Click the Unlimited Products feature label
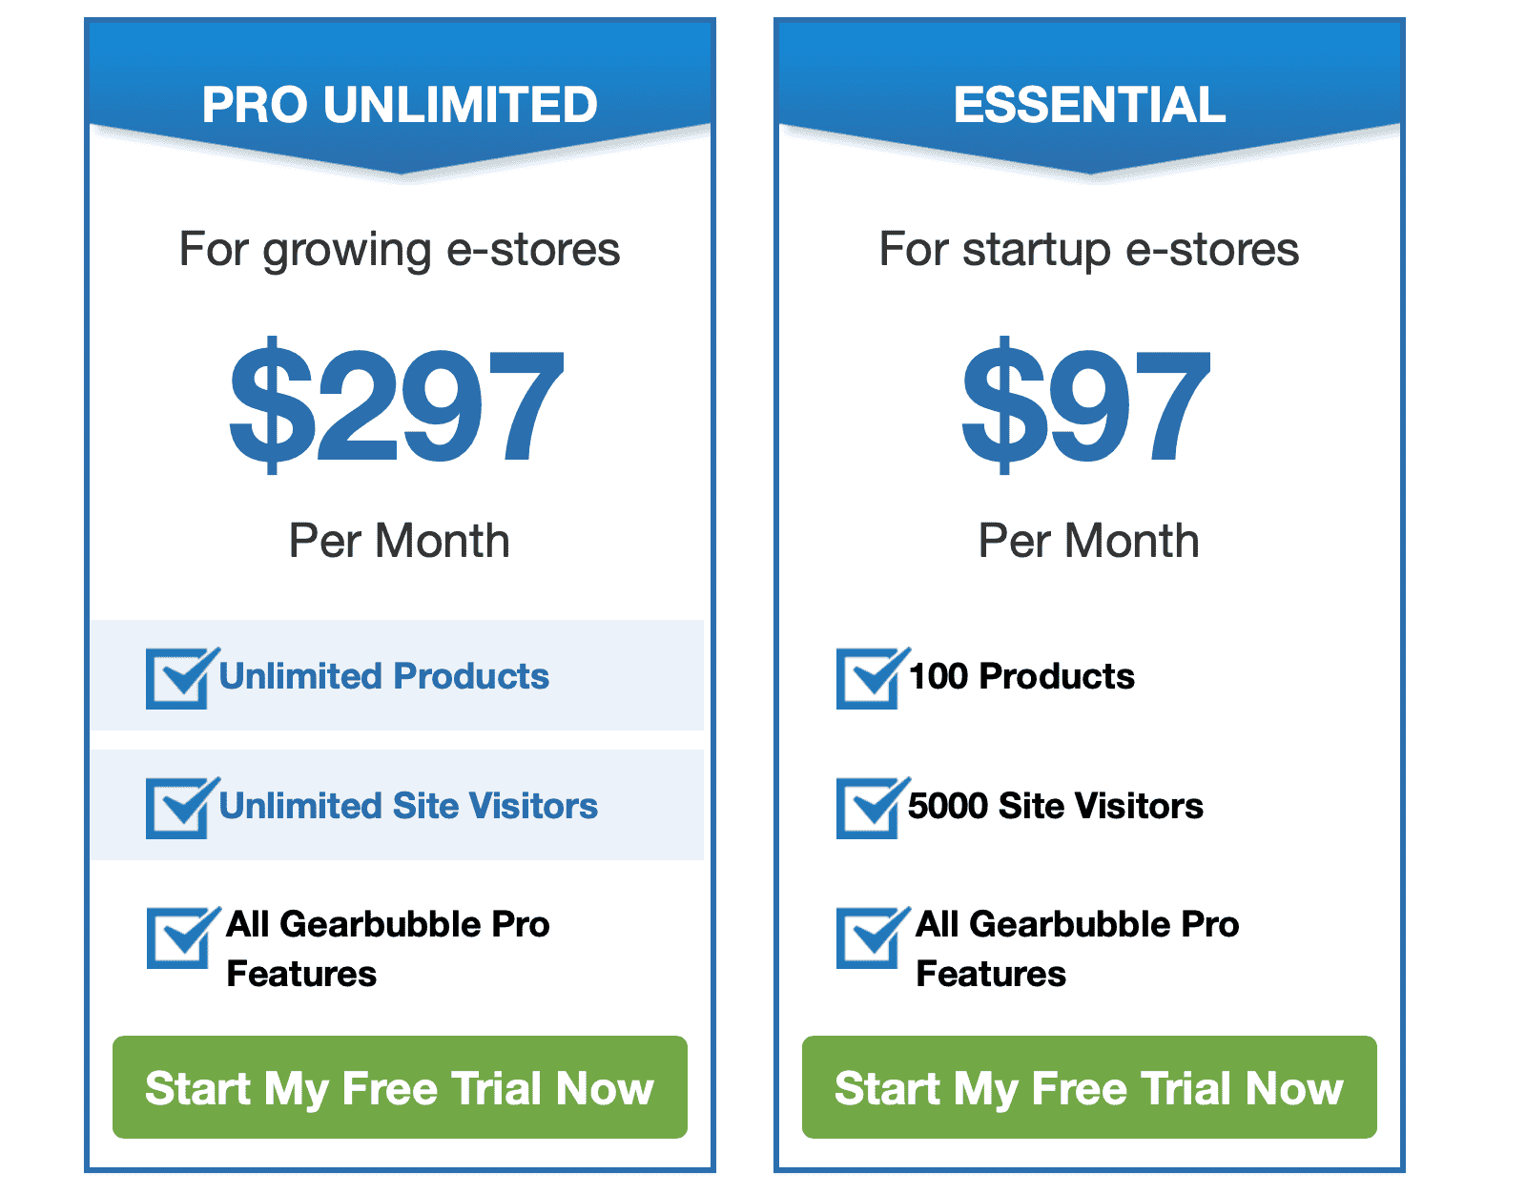Viewport: 1526px width, 1194px height. click(384, 676)
